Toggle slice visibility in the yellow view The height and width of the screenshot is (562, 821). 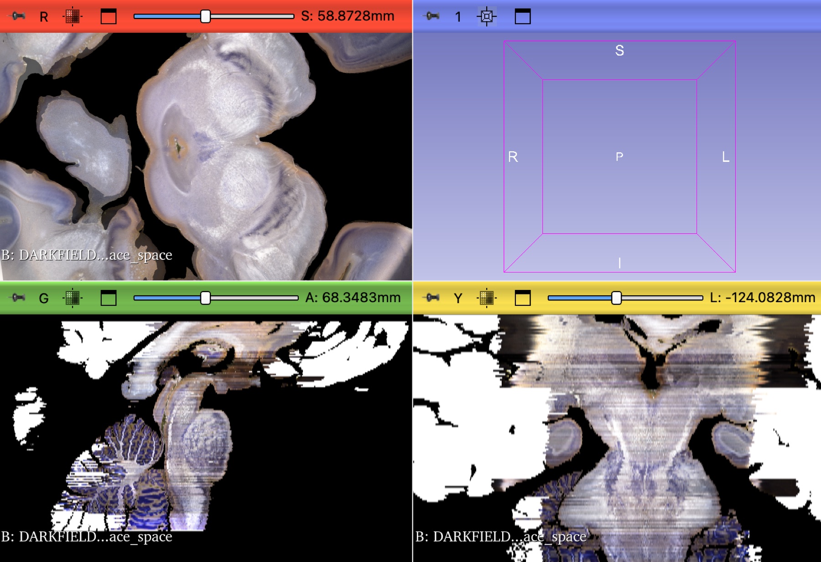click(487, 298)
